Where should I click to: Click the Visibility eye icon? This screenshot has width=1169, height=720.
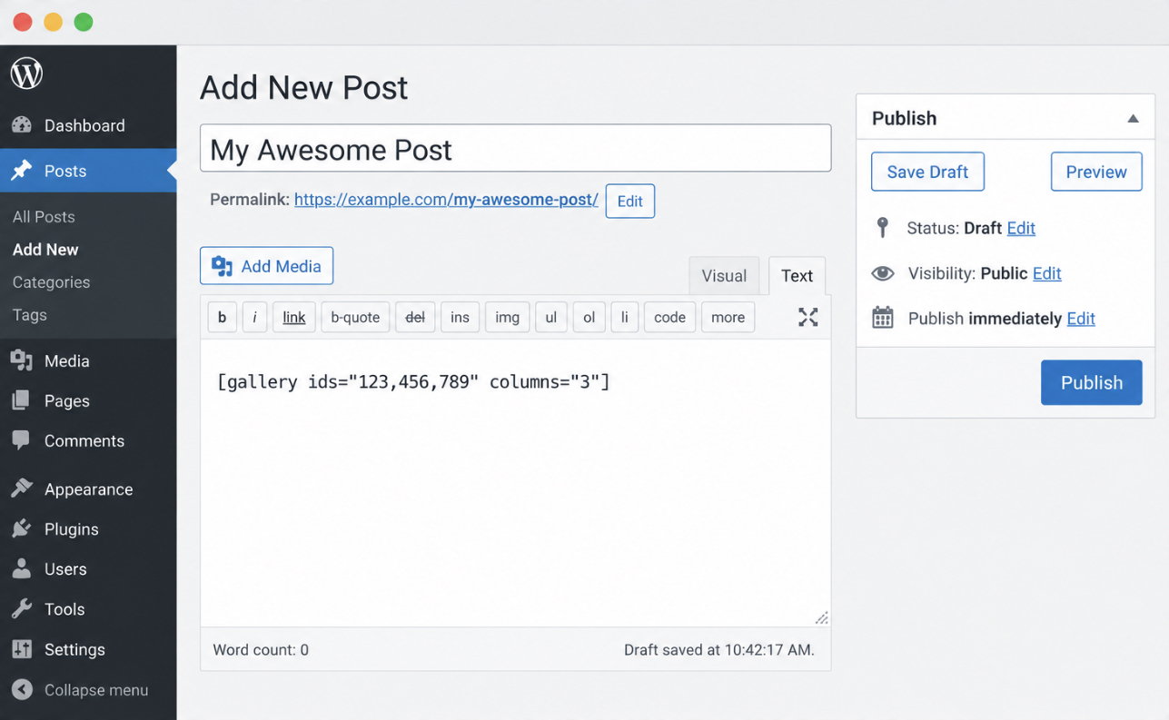(883, 273)
